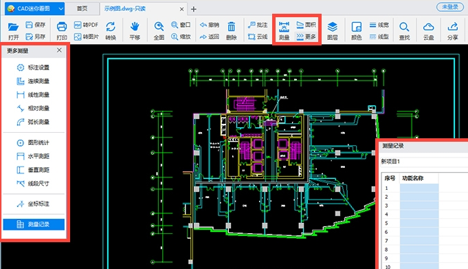Choose 线性测量 linear measurement
468x269 pixels.
click(33, 95)
